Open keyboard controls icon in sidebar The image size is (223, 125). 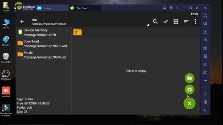pyautogui.click(x=205, y=48)
